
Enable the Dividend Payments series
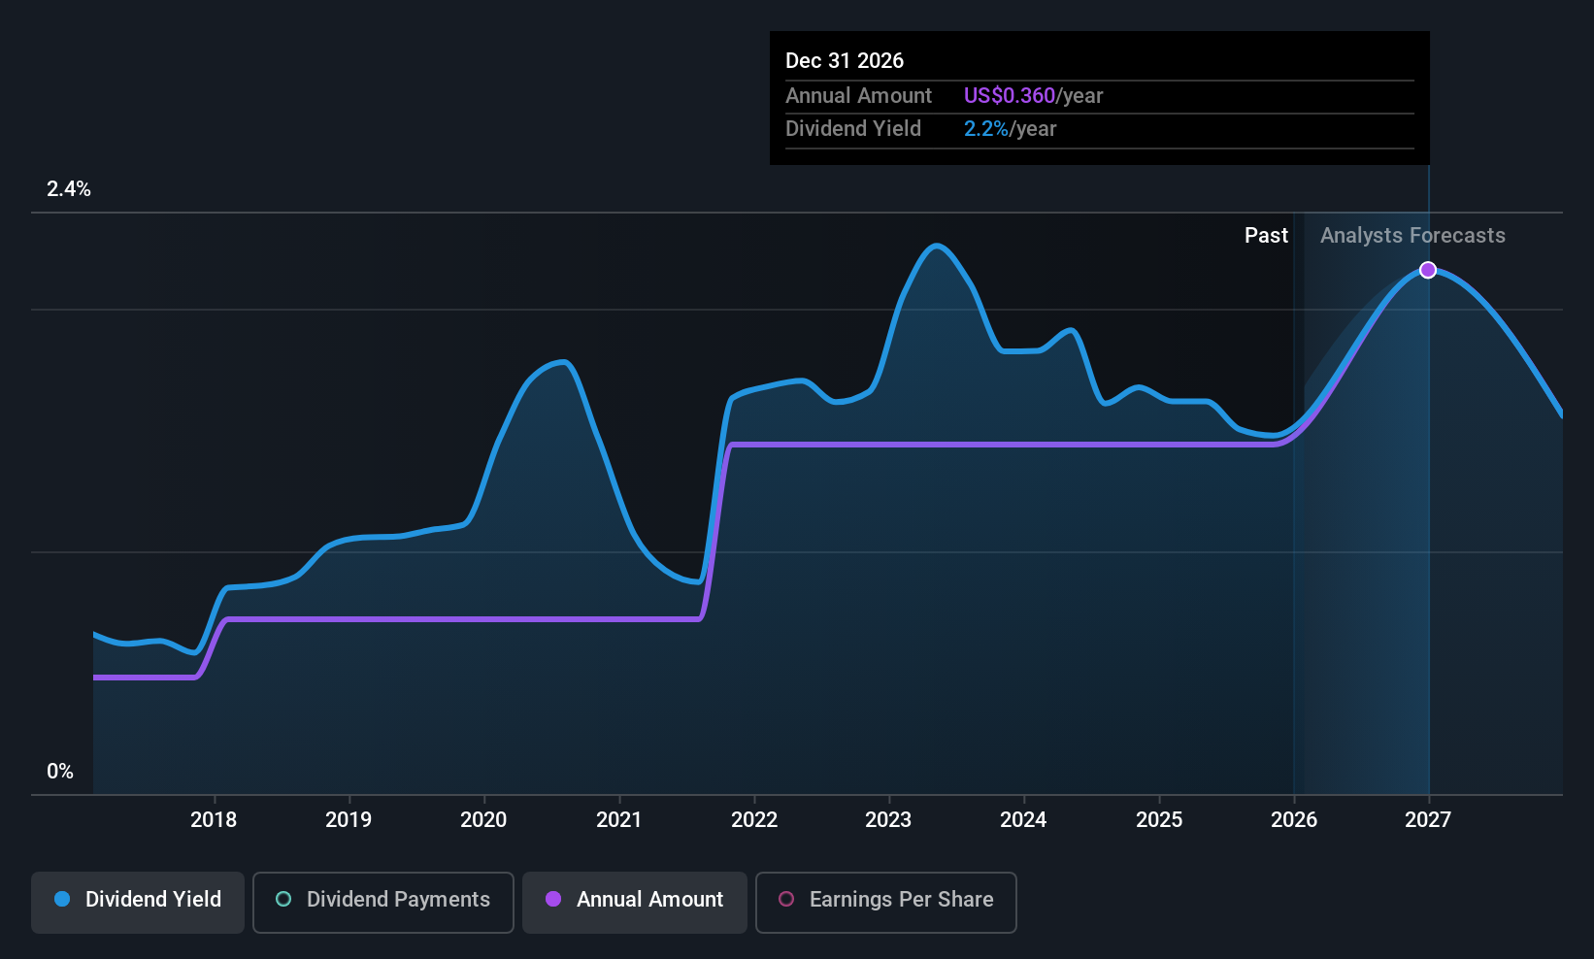383,902
